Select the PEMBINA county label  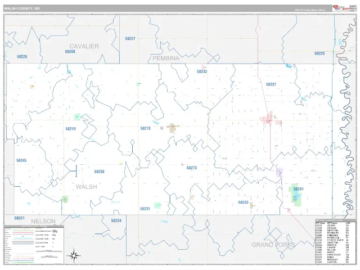pyautogui.click(x=166, y=58)
